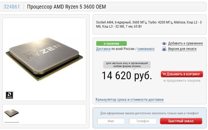Click the самовывоз link
This screenshot has height=130, width=208.
pos(146,49)
